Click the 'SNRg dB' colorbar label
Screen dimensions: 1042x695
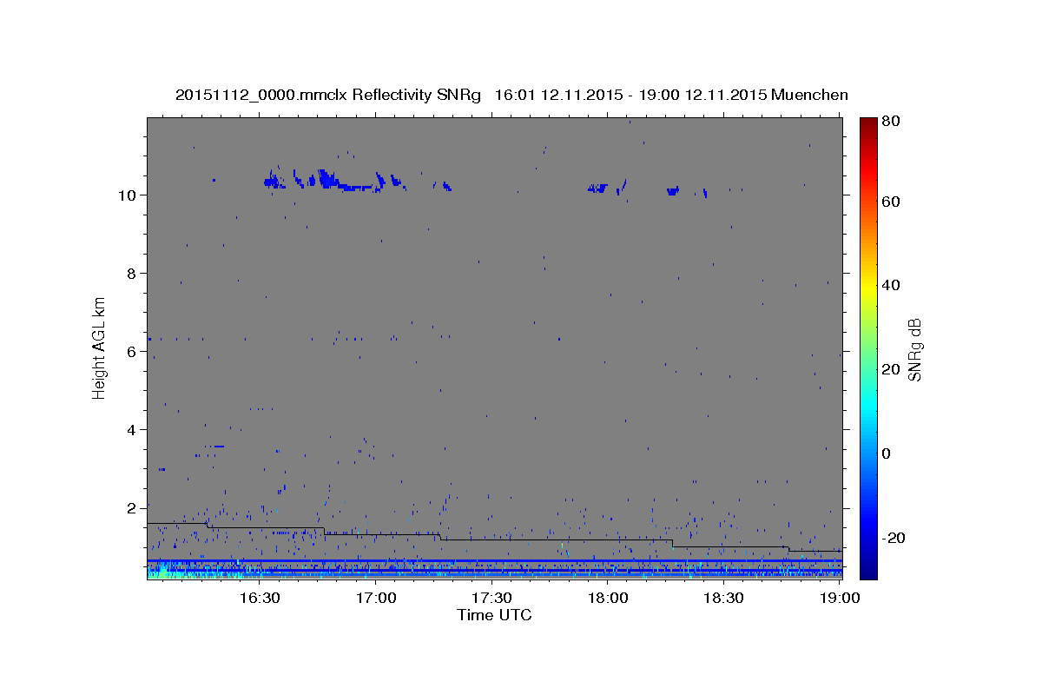(x=914, y=349)
